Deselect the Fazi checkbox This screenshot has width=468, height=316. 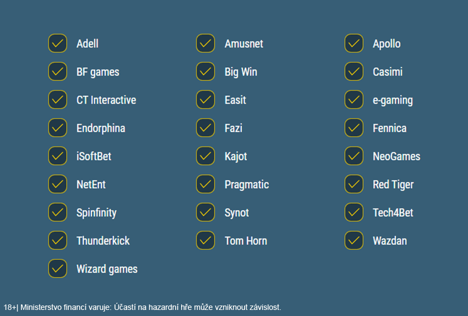[x=205, y=128]
